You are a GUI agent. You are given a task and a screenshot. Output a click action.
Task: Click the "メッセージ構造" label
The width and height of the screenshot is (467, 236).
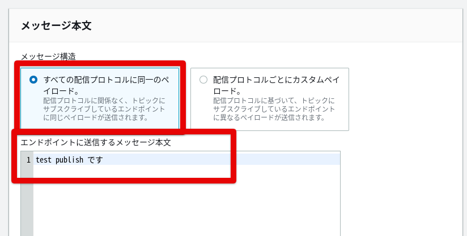[48, 56]
